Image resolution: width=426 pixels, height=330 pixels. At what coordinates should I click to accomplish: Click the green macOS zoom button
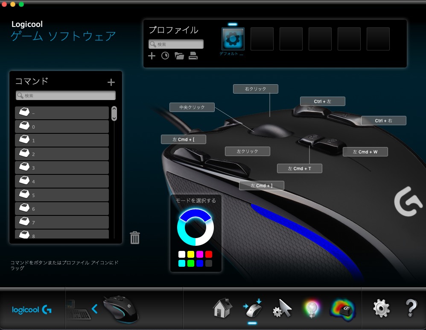point(21,4)
